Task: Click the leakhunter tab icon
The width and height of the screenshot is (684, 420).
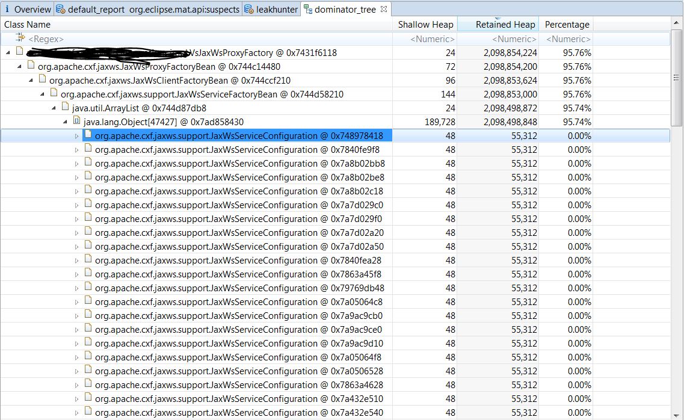Action: point(248,9)
